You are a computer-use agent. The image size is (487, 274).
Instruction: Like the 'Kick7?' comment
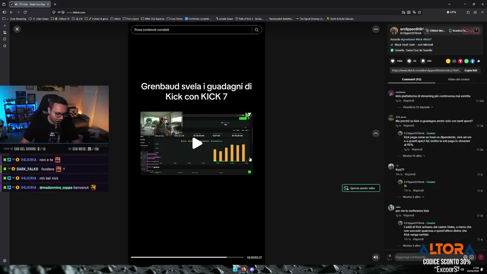[x=478, y=175]
